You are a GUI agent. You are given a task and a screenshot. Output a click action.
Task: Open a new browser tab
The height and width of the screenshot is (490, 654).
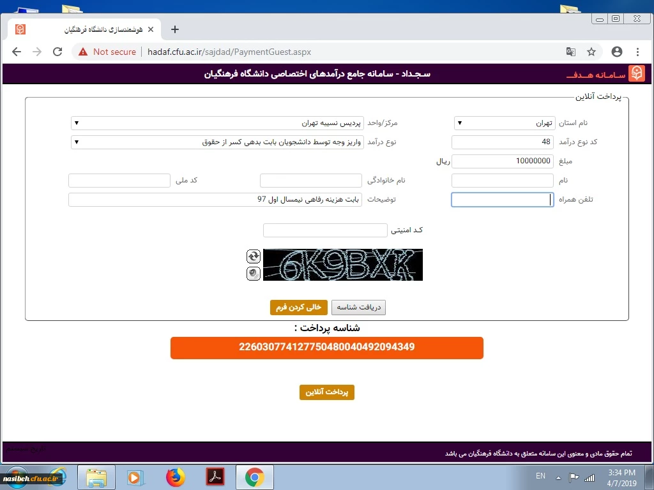[175, 29]
